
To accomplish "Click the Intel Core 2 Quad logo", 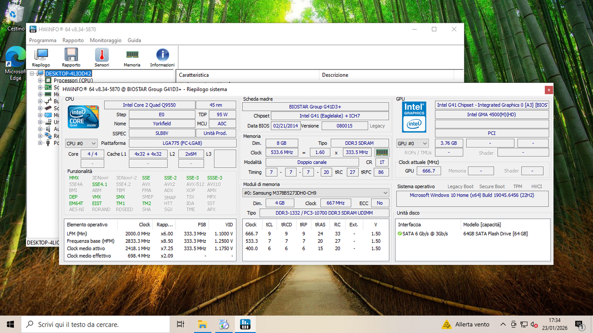I will coord(83,117).
